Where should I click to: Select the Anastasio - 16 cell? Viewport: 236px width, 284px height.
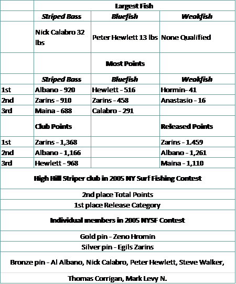pos(197,100)
